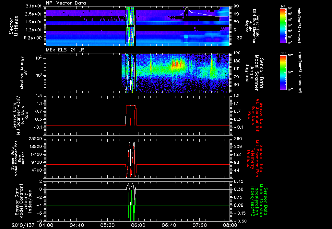
Task: Click the "0.00" acceleration tick value
Action: pyautogui.click(x=238, y=205)
